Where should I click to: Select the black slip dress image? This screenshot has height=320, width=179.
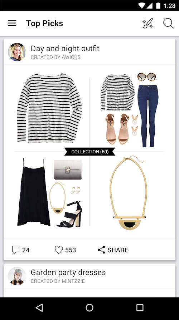34,192
